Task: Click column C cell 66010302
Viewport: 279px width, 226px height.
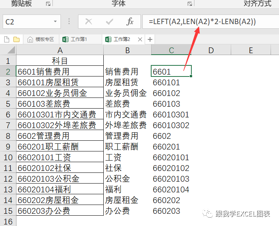Action: (171, 125)
